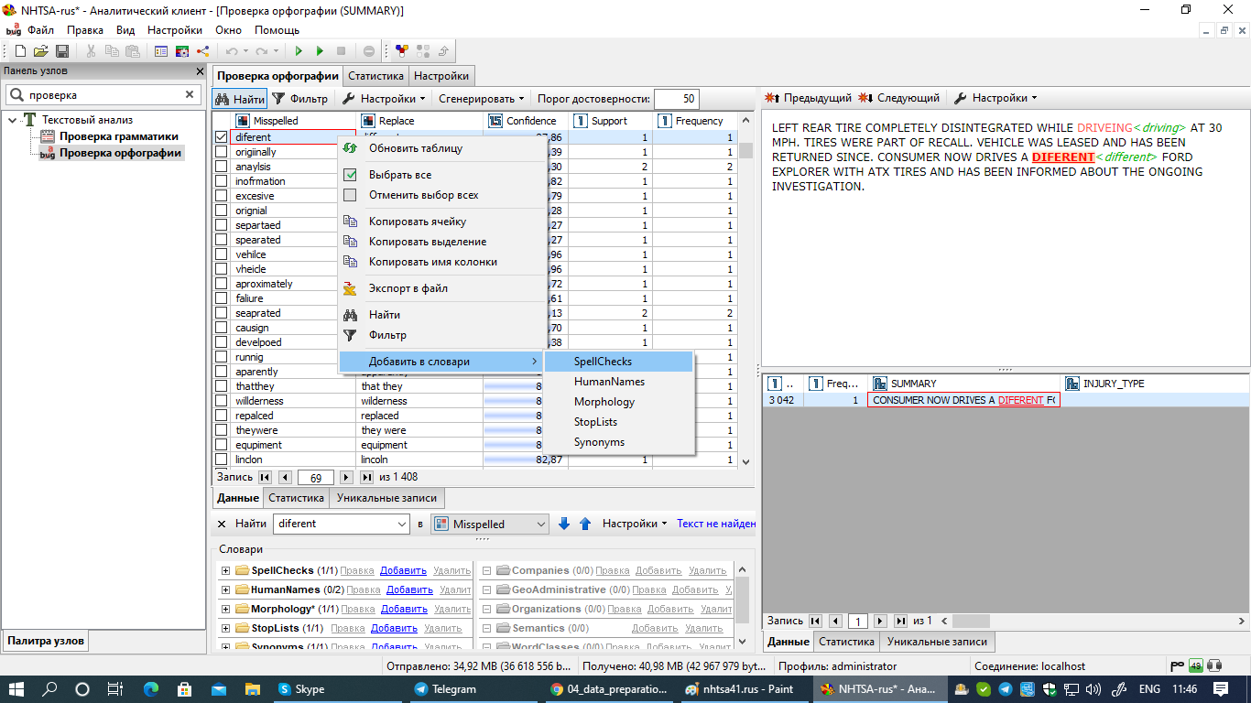Click the binoculars Найти button
The width and height of the screenshot is (1251, 703).
click(240, 99)
